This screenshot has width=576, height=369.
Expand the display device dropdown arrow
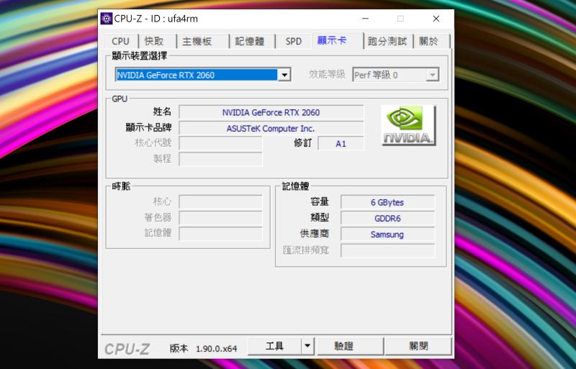pyautogui.click(x=284, y=75)
